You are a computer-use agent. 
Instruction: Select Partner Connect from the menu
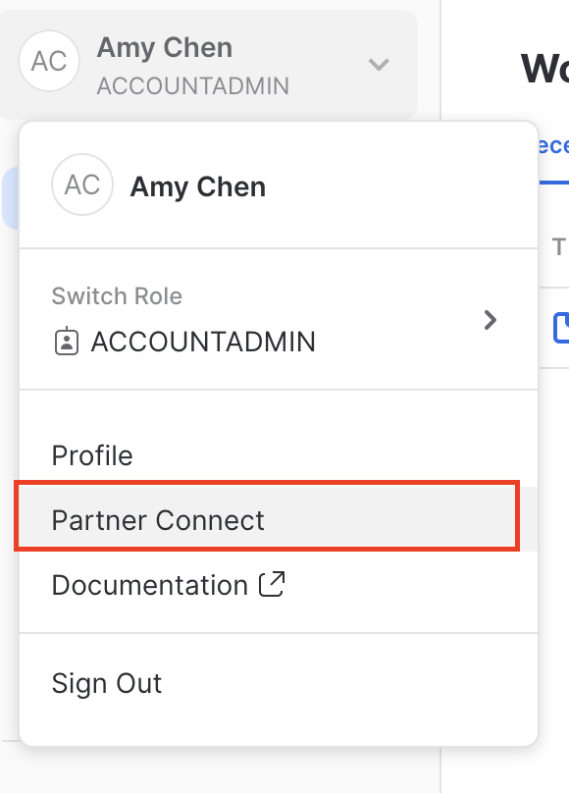pyautogui.click(x=157, y=520)
